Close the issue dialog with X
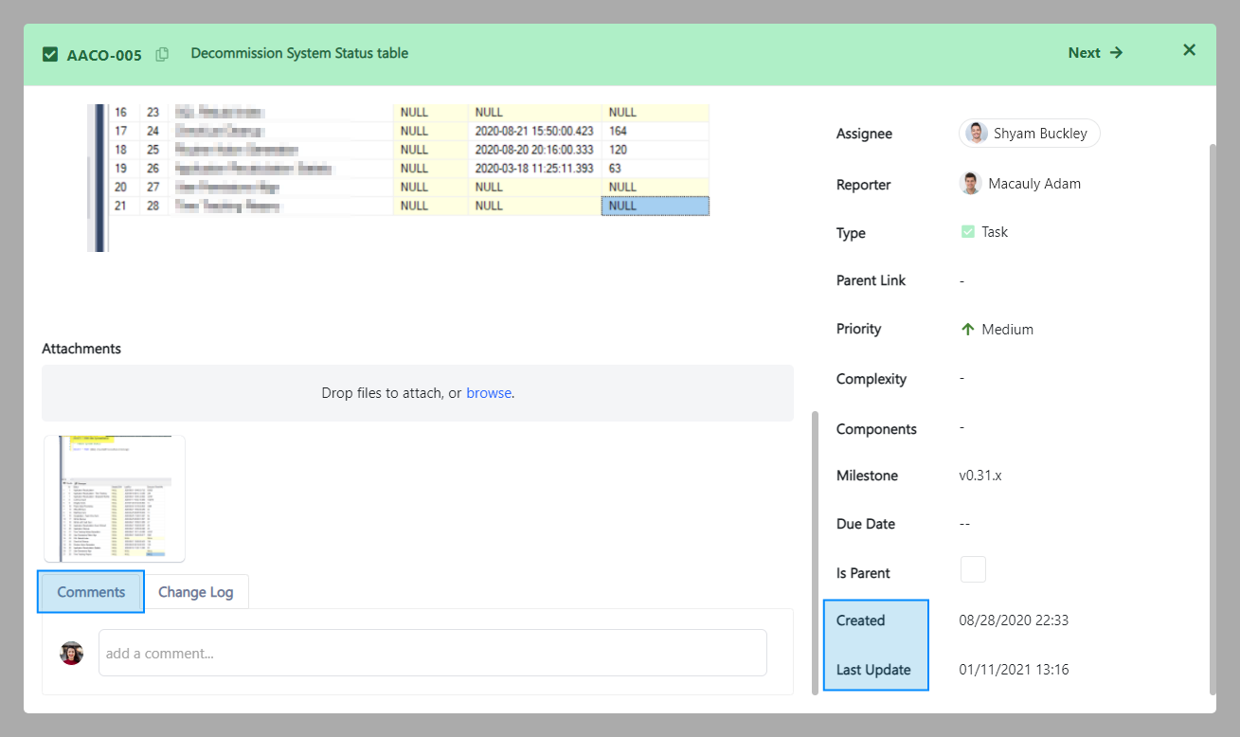This screenshot has height=737, width=1240. (1189, 50)
